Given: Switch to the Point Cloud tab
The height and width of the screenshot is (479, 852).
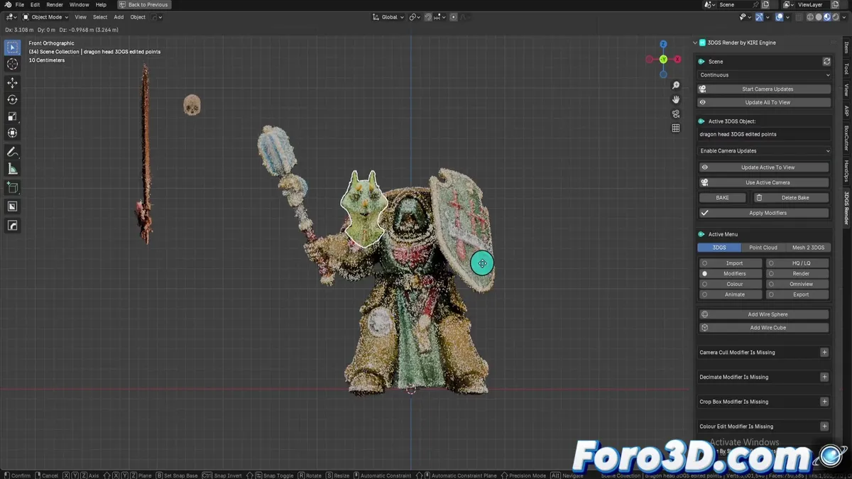Looking at the screenshot, I should [x=763, y=248].
